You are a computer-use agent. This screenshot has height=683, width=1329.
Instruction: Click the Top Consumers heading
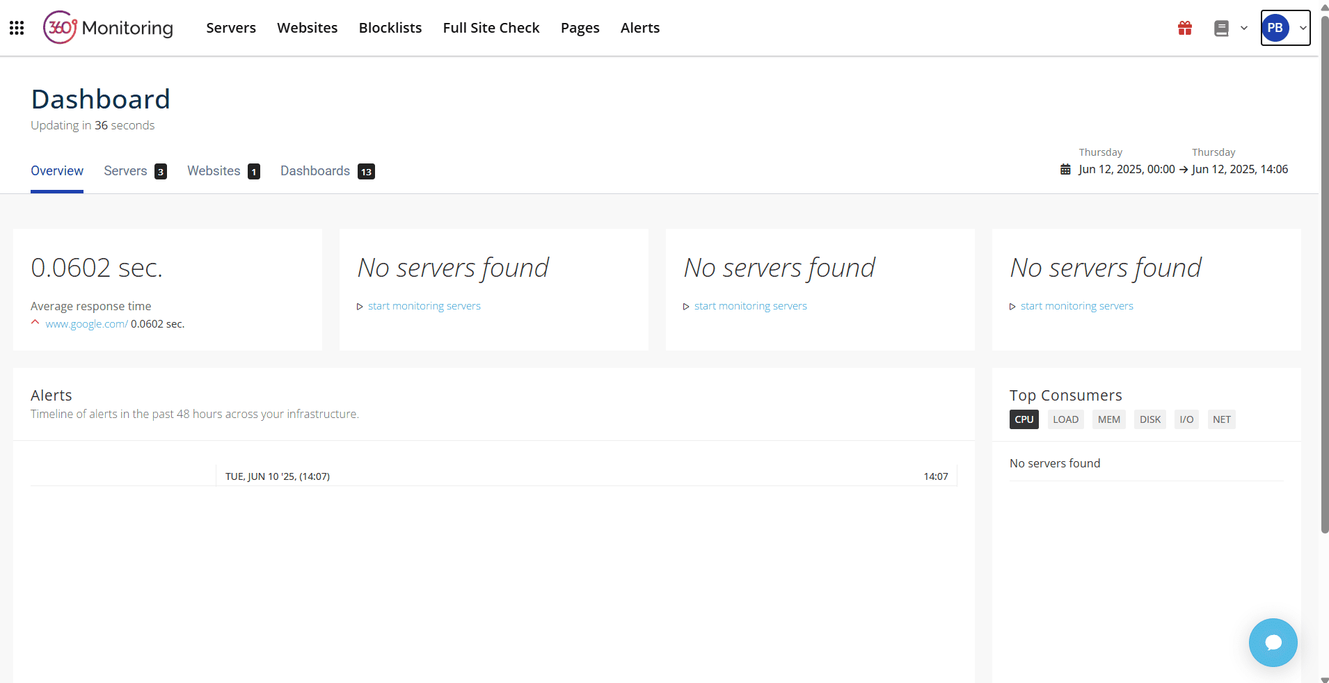1066,395
